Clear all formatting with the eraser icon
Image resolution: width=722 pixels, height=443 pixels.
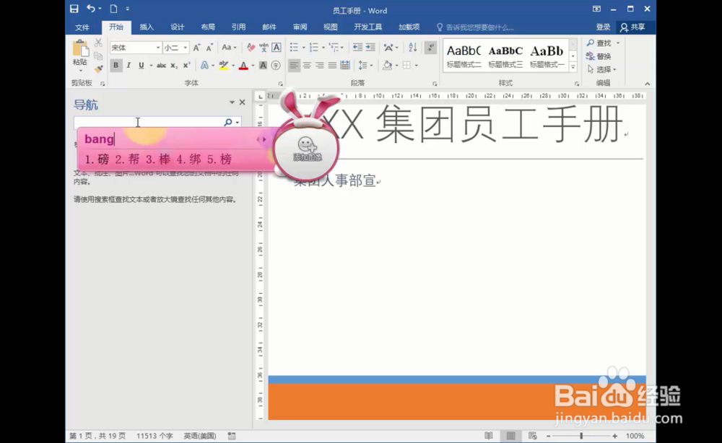(x=251, y=48)
